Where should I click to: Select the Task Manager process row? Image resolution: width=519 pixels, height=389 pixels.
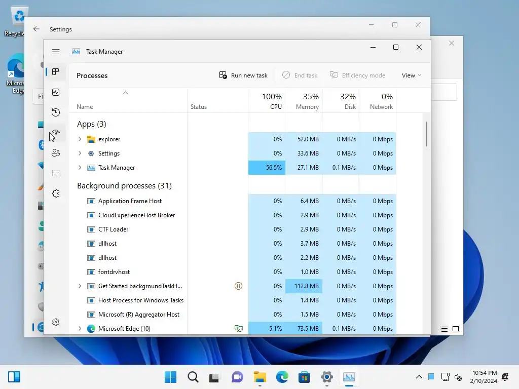click(x=232, y=168)
